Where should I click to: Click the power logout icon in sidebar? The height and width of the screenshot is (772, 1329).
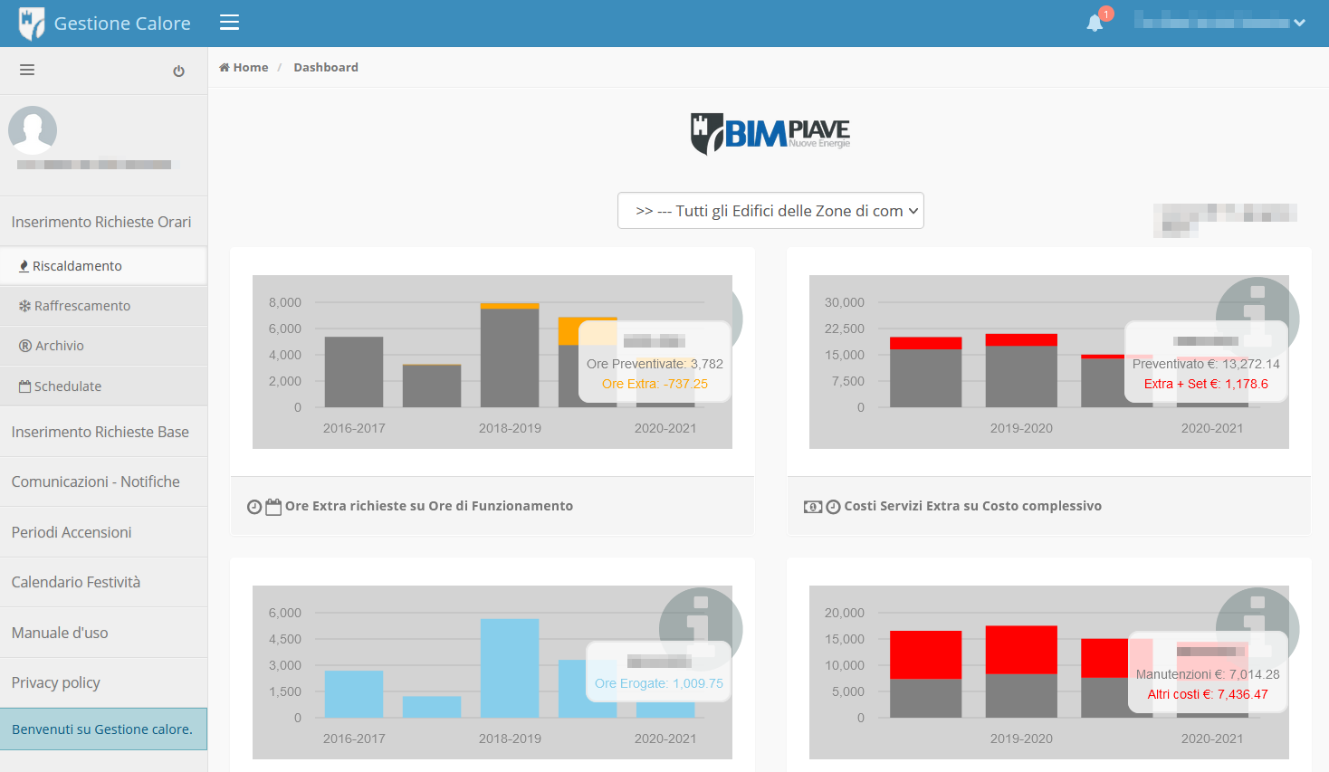[x=179, y=71]
